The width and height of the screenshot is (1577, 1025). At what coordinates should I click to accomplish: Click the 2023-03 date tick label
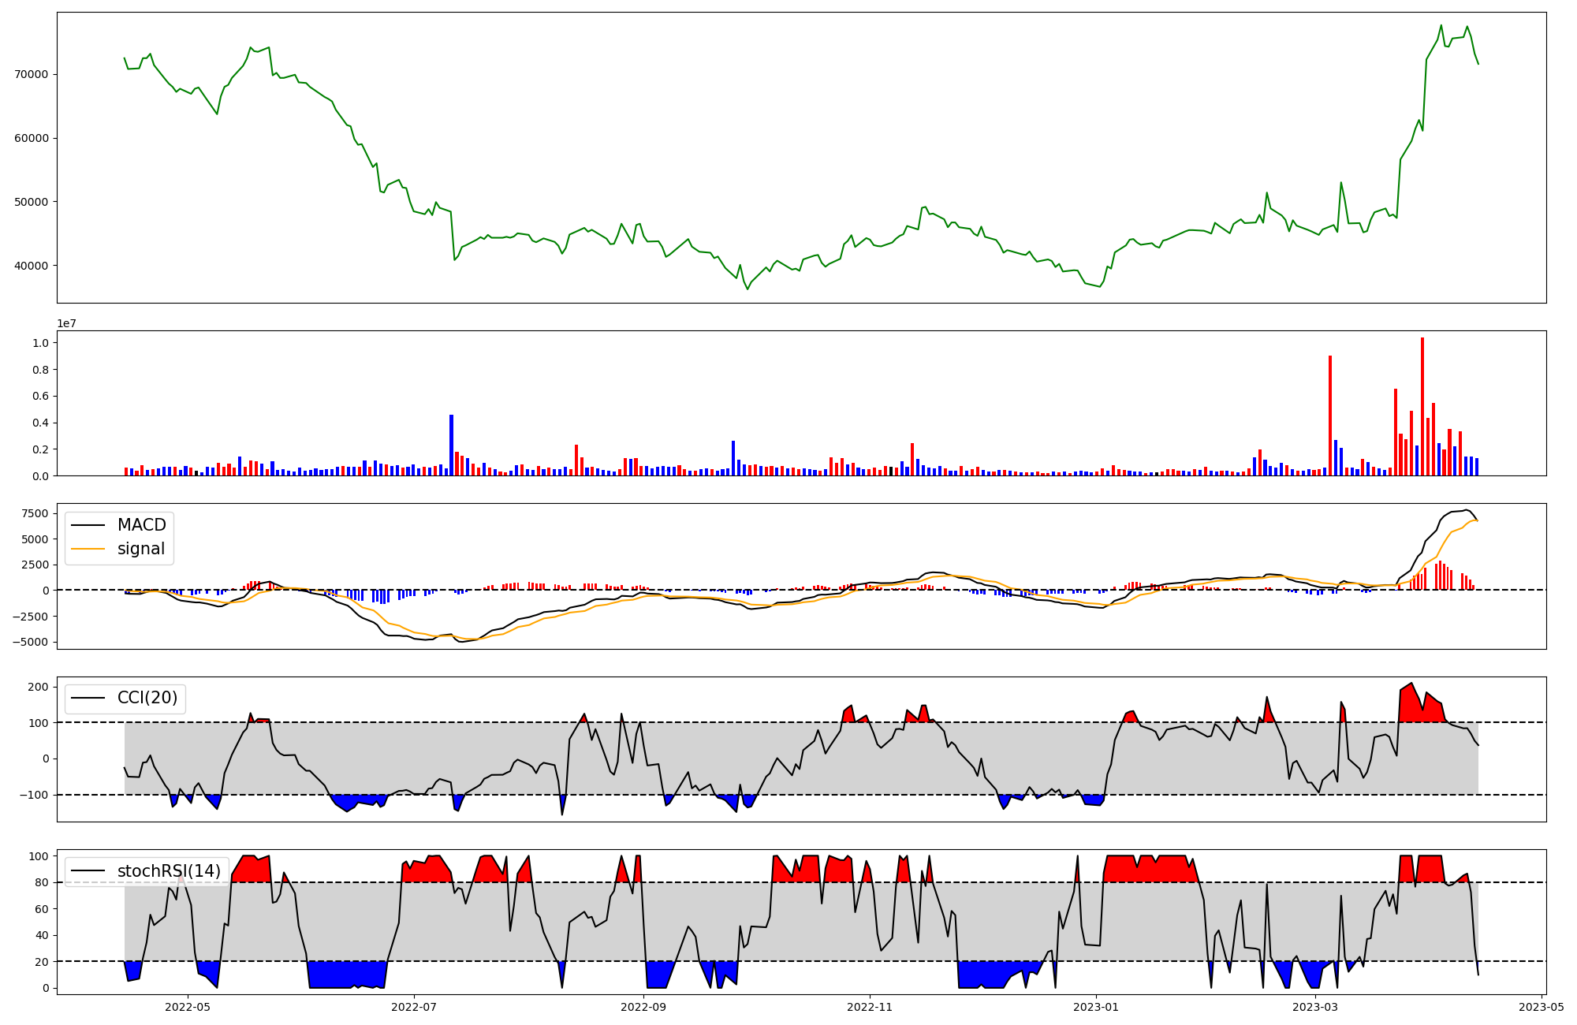tap(1315, 1006)
